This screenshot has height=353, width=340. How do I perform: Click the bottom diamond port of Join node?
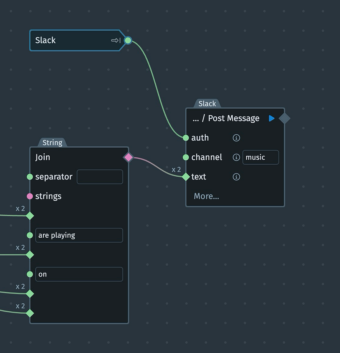30,313
